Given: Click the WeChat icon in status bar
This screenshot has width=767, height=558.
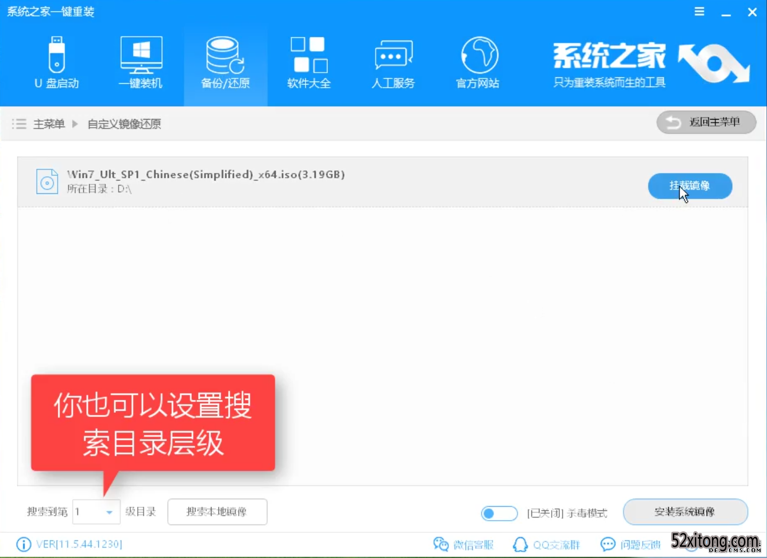Looking at the screenshot, I should pyautogui.click(x=441, y=544).
